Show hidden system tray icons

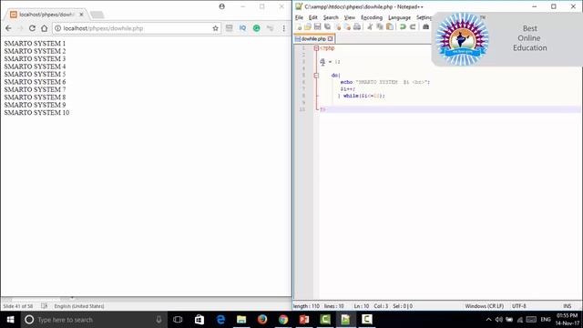click(488, 320)
